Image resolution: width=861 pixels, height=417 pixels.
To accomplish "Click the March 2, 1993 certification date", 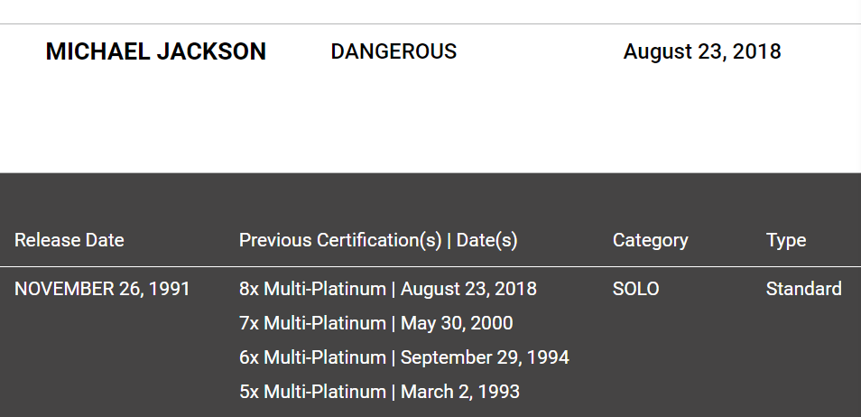I will (459, 392).
